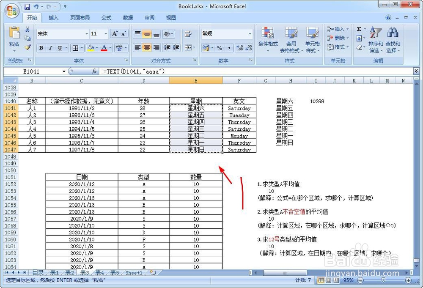Image resolution: width=423 pixels, height=288 pixels.
Task: Switch to the 公式 ribbon tab
Action: pyautogui.click(x=106, y=18)
